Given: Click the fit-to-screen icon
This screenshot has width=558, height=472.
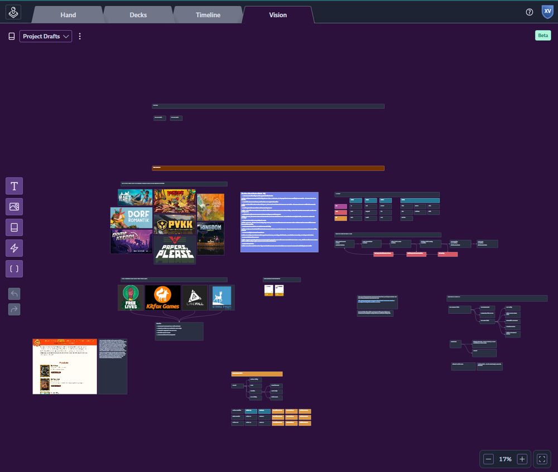Looking at the screenshot, I should [x=542, y=459].
